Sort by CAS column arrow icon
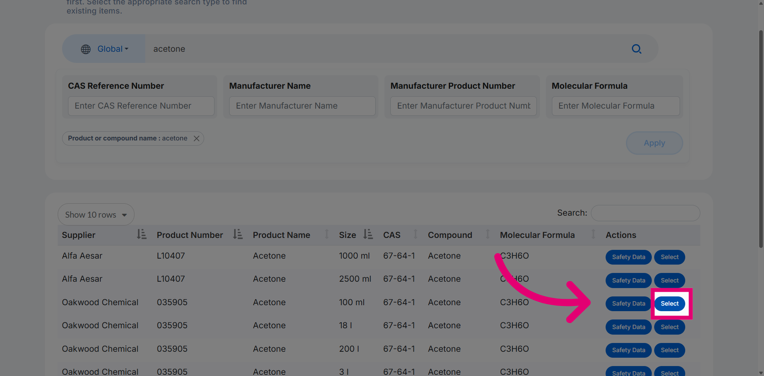 [x=415, y=234]
